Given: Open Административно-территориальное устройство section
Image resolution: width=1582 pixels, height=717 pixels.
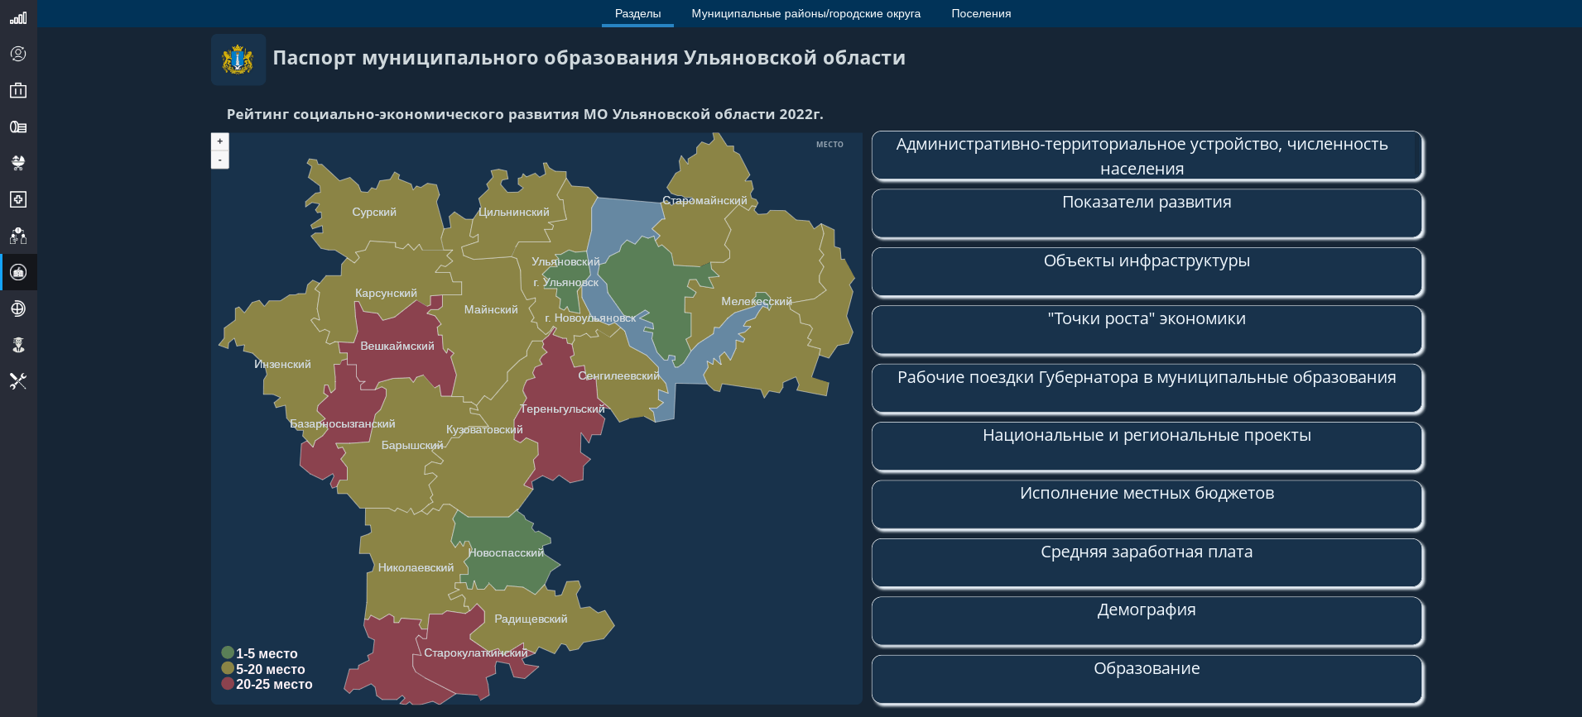Looking at the screenshot, I should 1147,156.
